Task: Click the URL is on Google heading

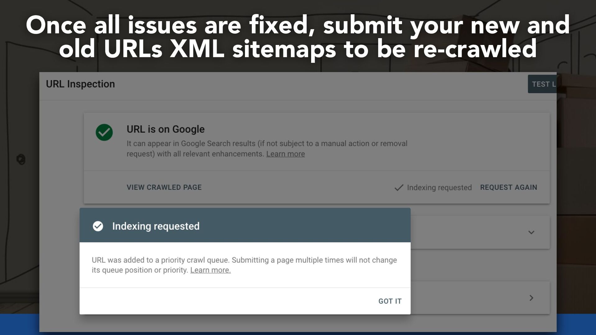Action: click(165, 129)
